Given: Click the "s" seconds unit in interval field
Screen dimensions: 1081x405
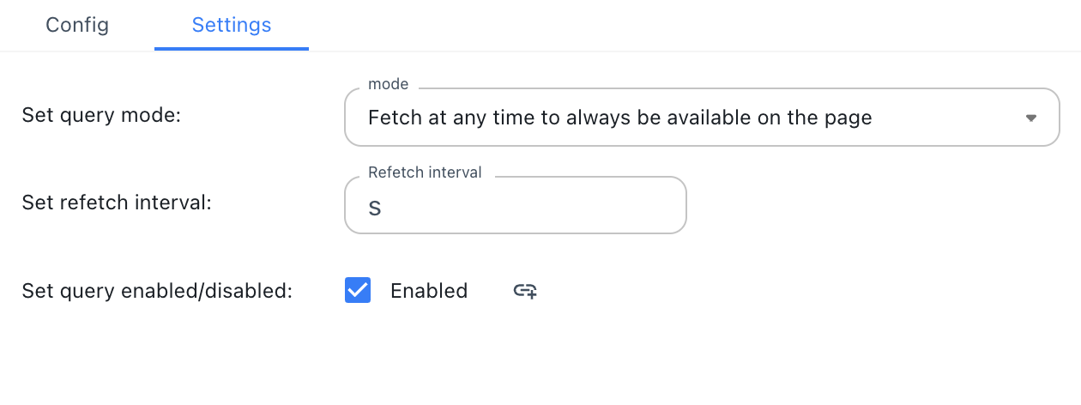Looking at the screenshot, I should point(374,208).
